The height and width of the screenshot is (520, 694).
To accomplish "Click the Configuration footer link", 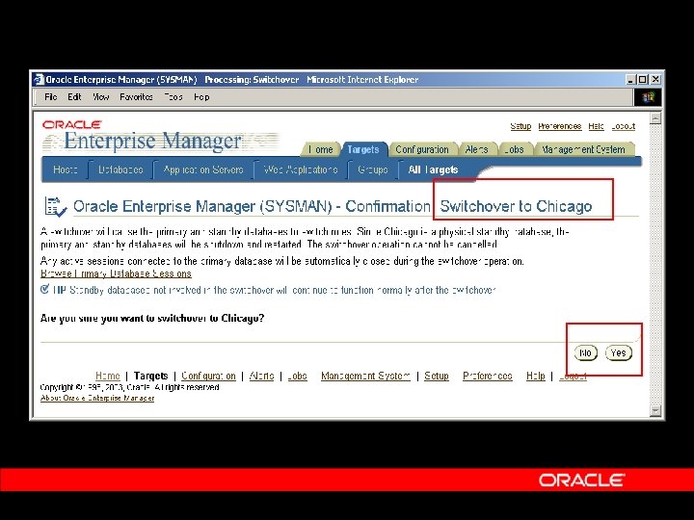I will [x=208, y=376].
